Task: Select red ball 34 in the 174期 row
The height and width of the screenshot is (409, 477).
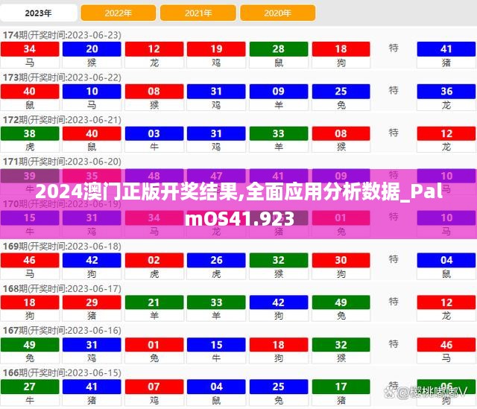Action: [x=30, y=49]
